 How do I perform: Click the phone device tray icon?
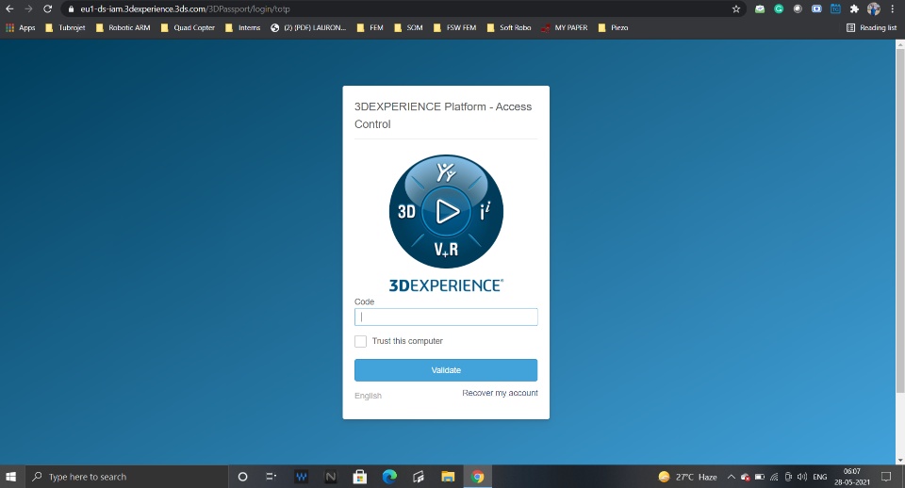[788, 477]
